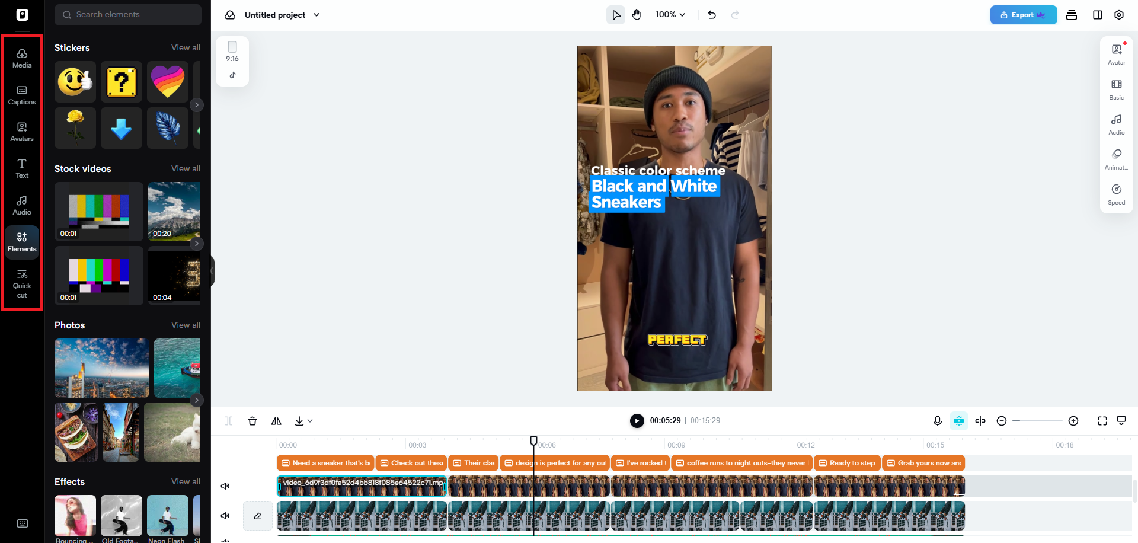Open the Media panel in sidebar
1138x543 pixels.
click(x=22, y=58)
